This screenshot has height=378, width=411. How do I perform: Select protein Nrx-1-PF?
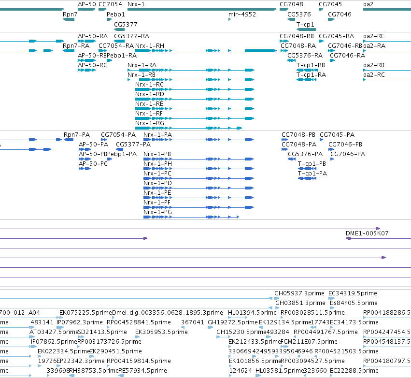157,203
